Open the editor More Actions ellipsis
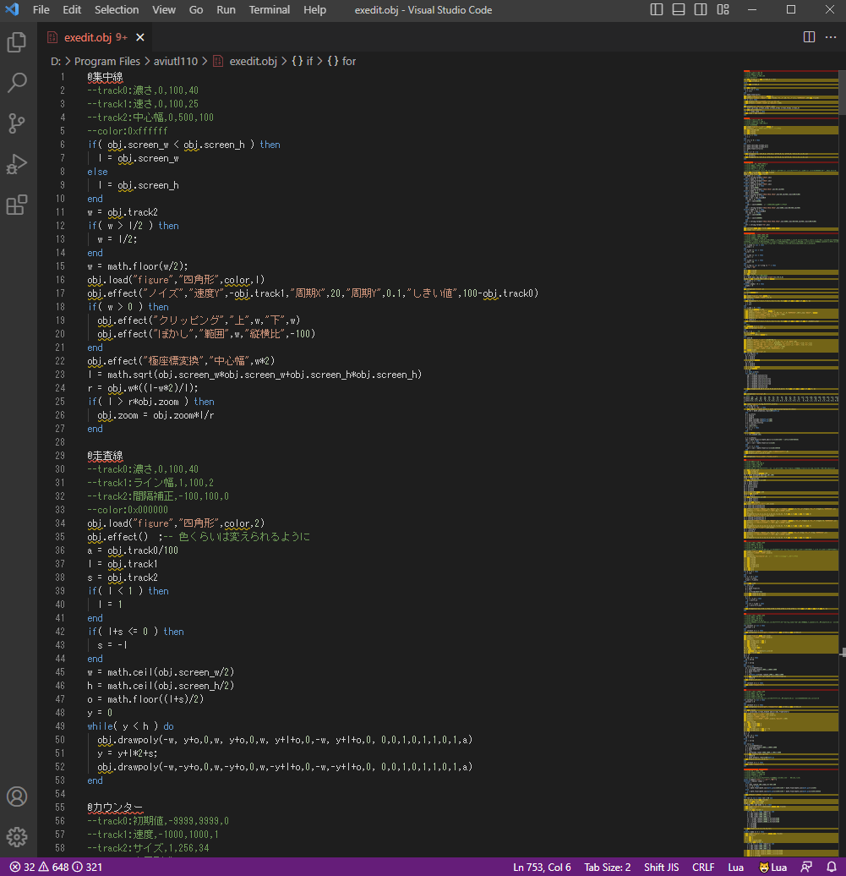Screen dimensions: 846x876 tap(831, 37)
